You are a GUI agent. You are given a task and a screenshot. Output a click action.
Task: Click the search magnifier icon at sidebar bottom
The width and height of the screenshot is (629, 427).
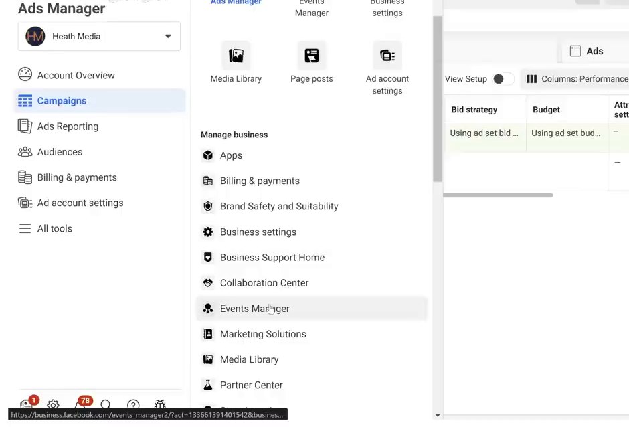[x=106, y=404]
